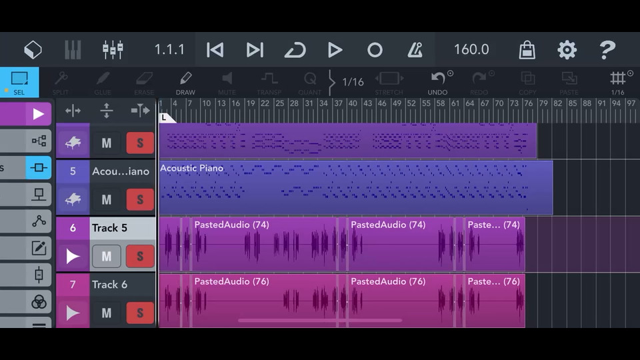
Task: Mute the top piano track
Action: coord(107,143)
